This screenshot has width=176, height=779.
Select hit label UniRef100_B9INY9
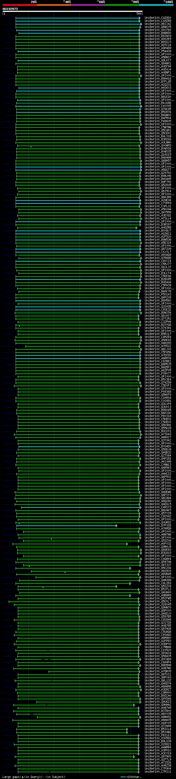158,36
